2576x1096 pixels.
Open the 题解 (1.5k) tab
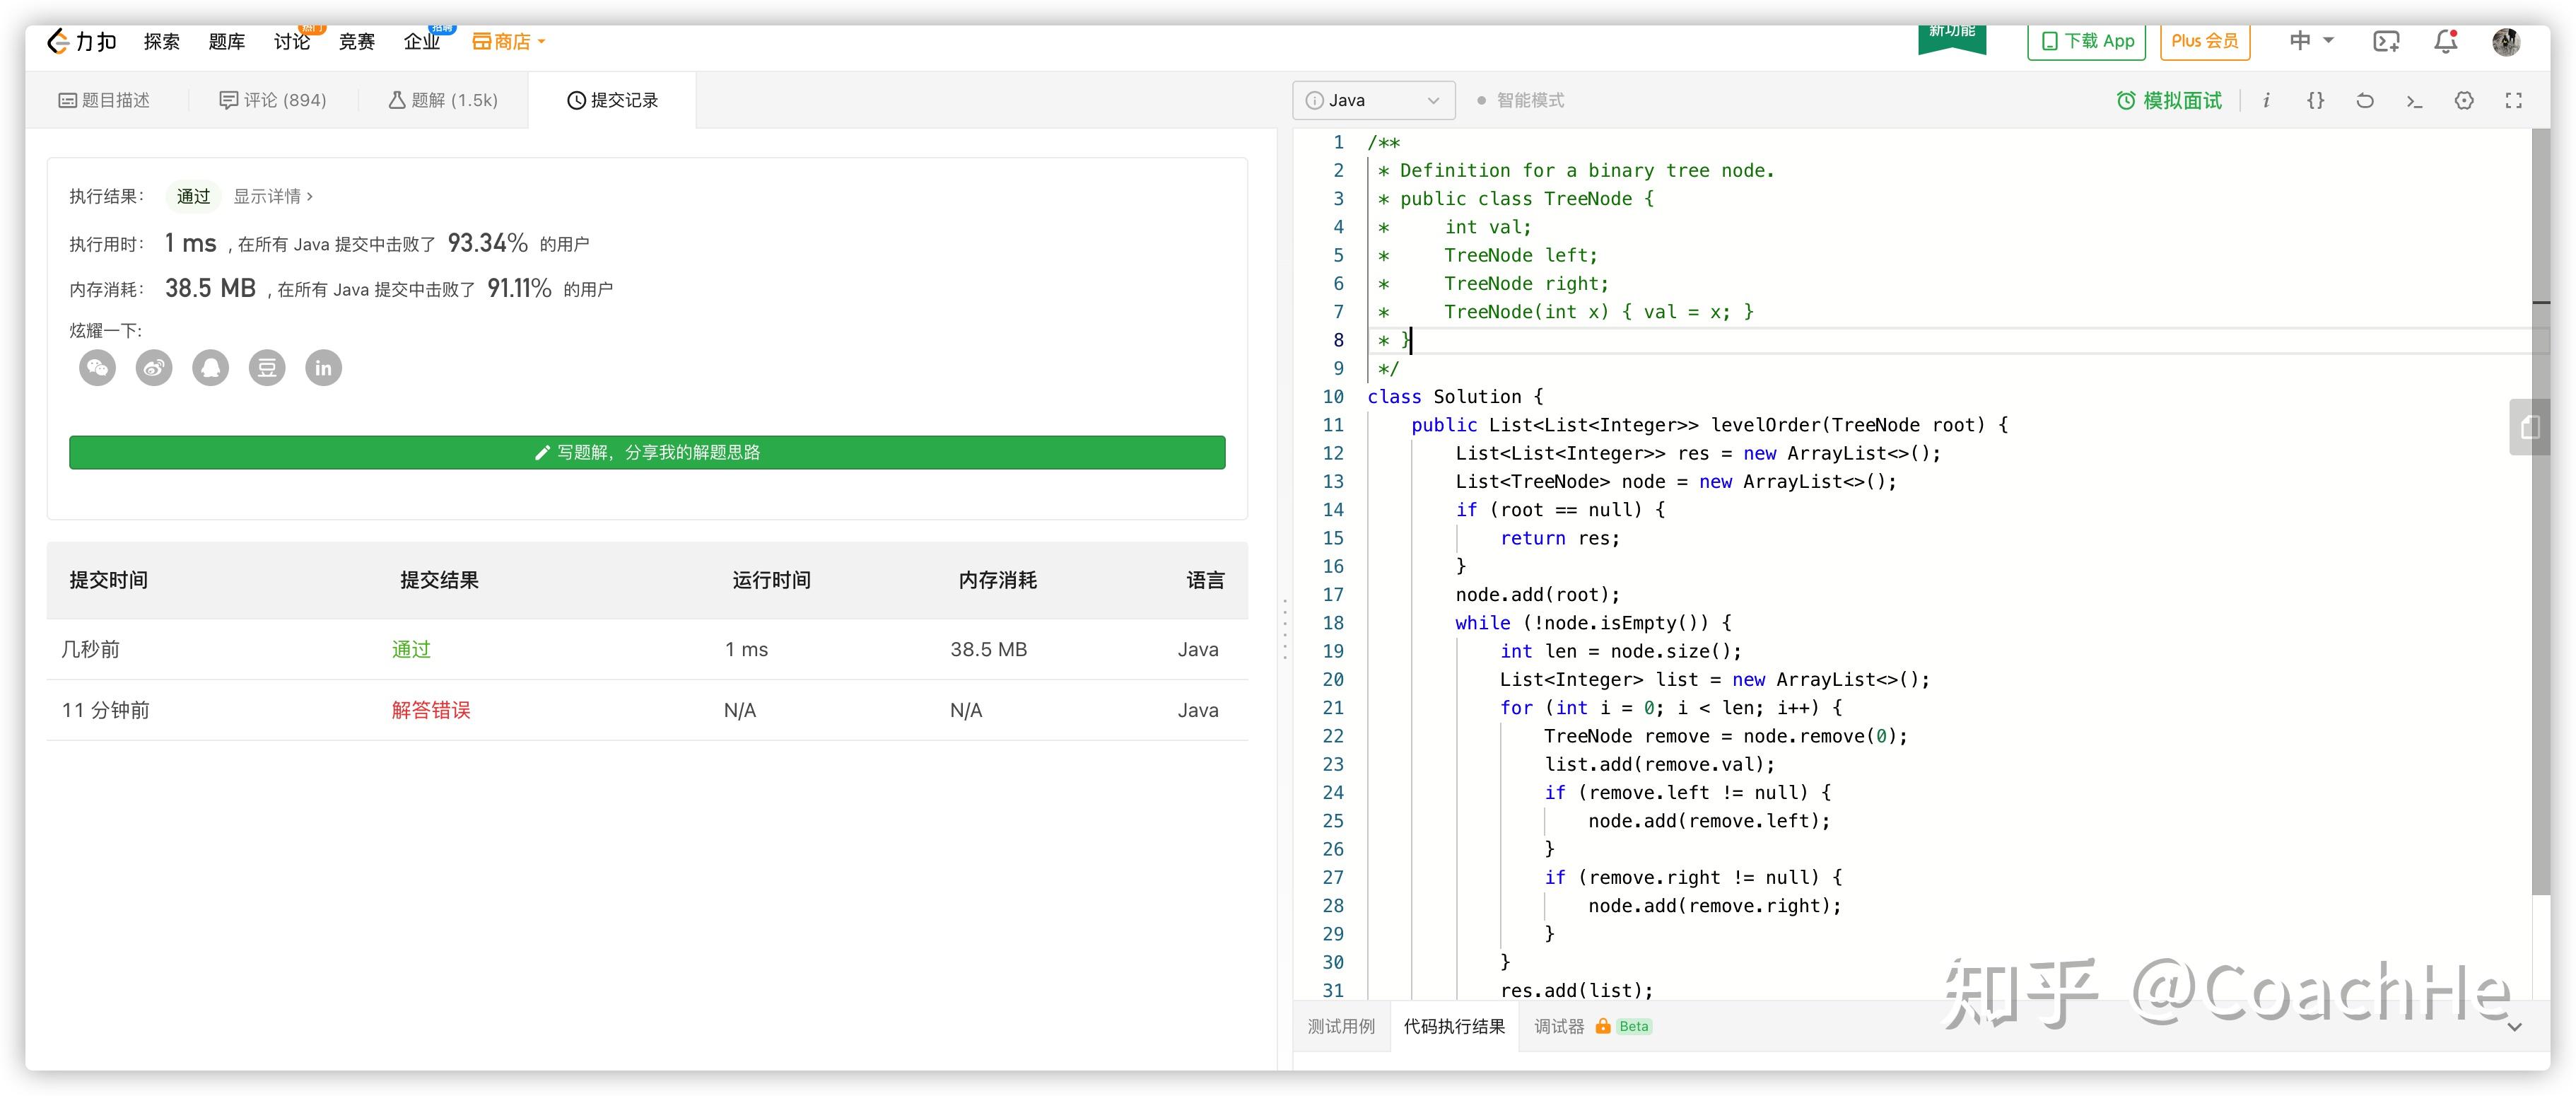pyautogui.click(x=443, y=100)
